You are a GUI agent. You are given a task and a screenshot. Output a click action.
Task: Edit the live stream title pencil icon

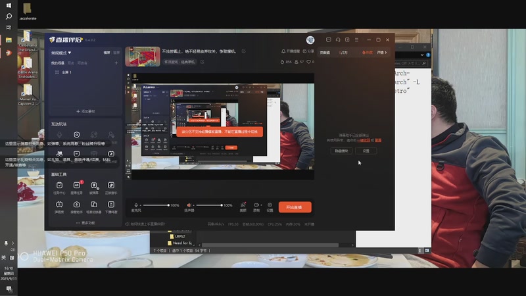coord(243,51)
